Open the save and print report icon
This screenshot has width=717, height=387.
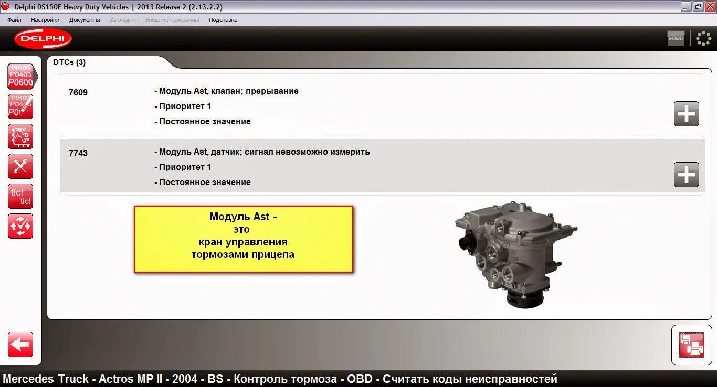point(691,345)
